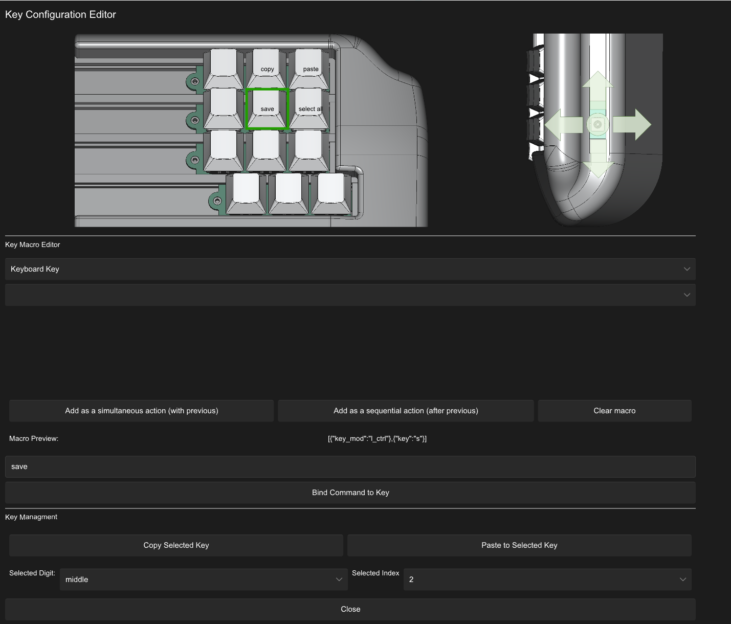
Task: Click the 'Selected Digit:' label
Action: (32, 573)
